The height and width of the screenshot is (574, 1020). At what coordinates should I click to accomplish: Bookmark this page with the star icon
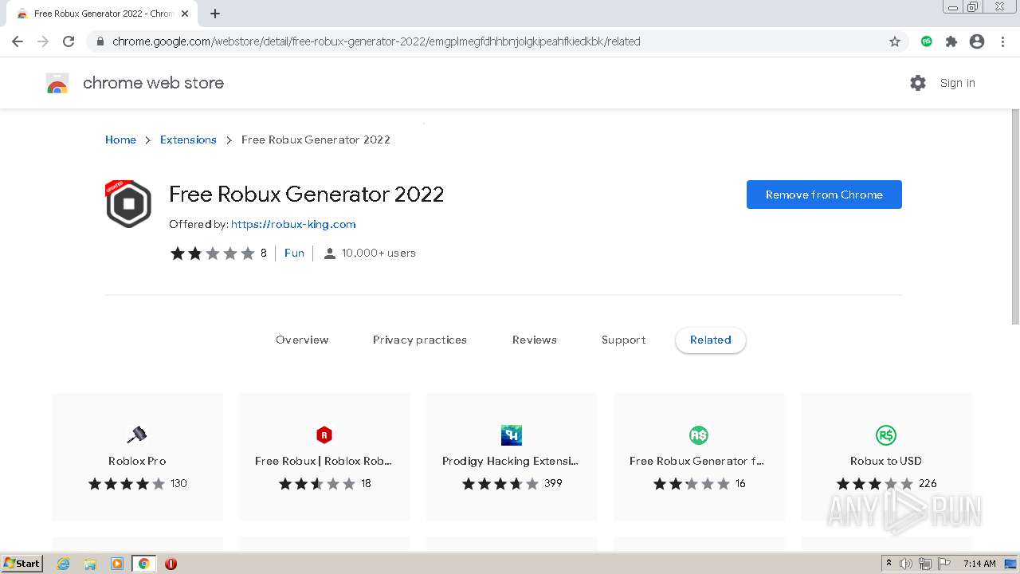895,41
